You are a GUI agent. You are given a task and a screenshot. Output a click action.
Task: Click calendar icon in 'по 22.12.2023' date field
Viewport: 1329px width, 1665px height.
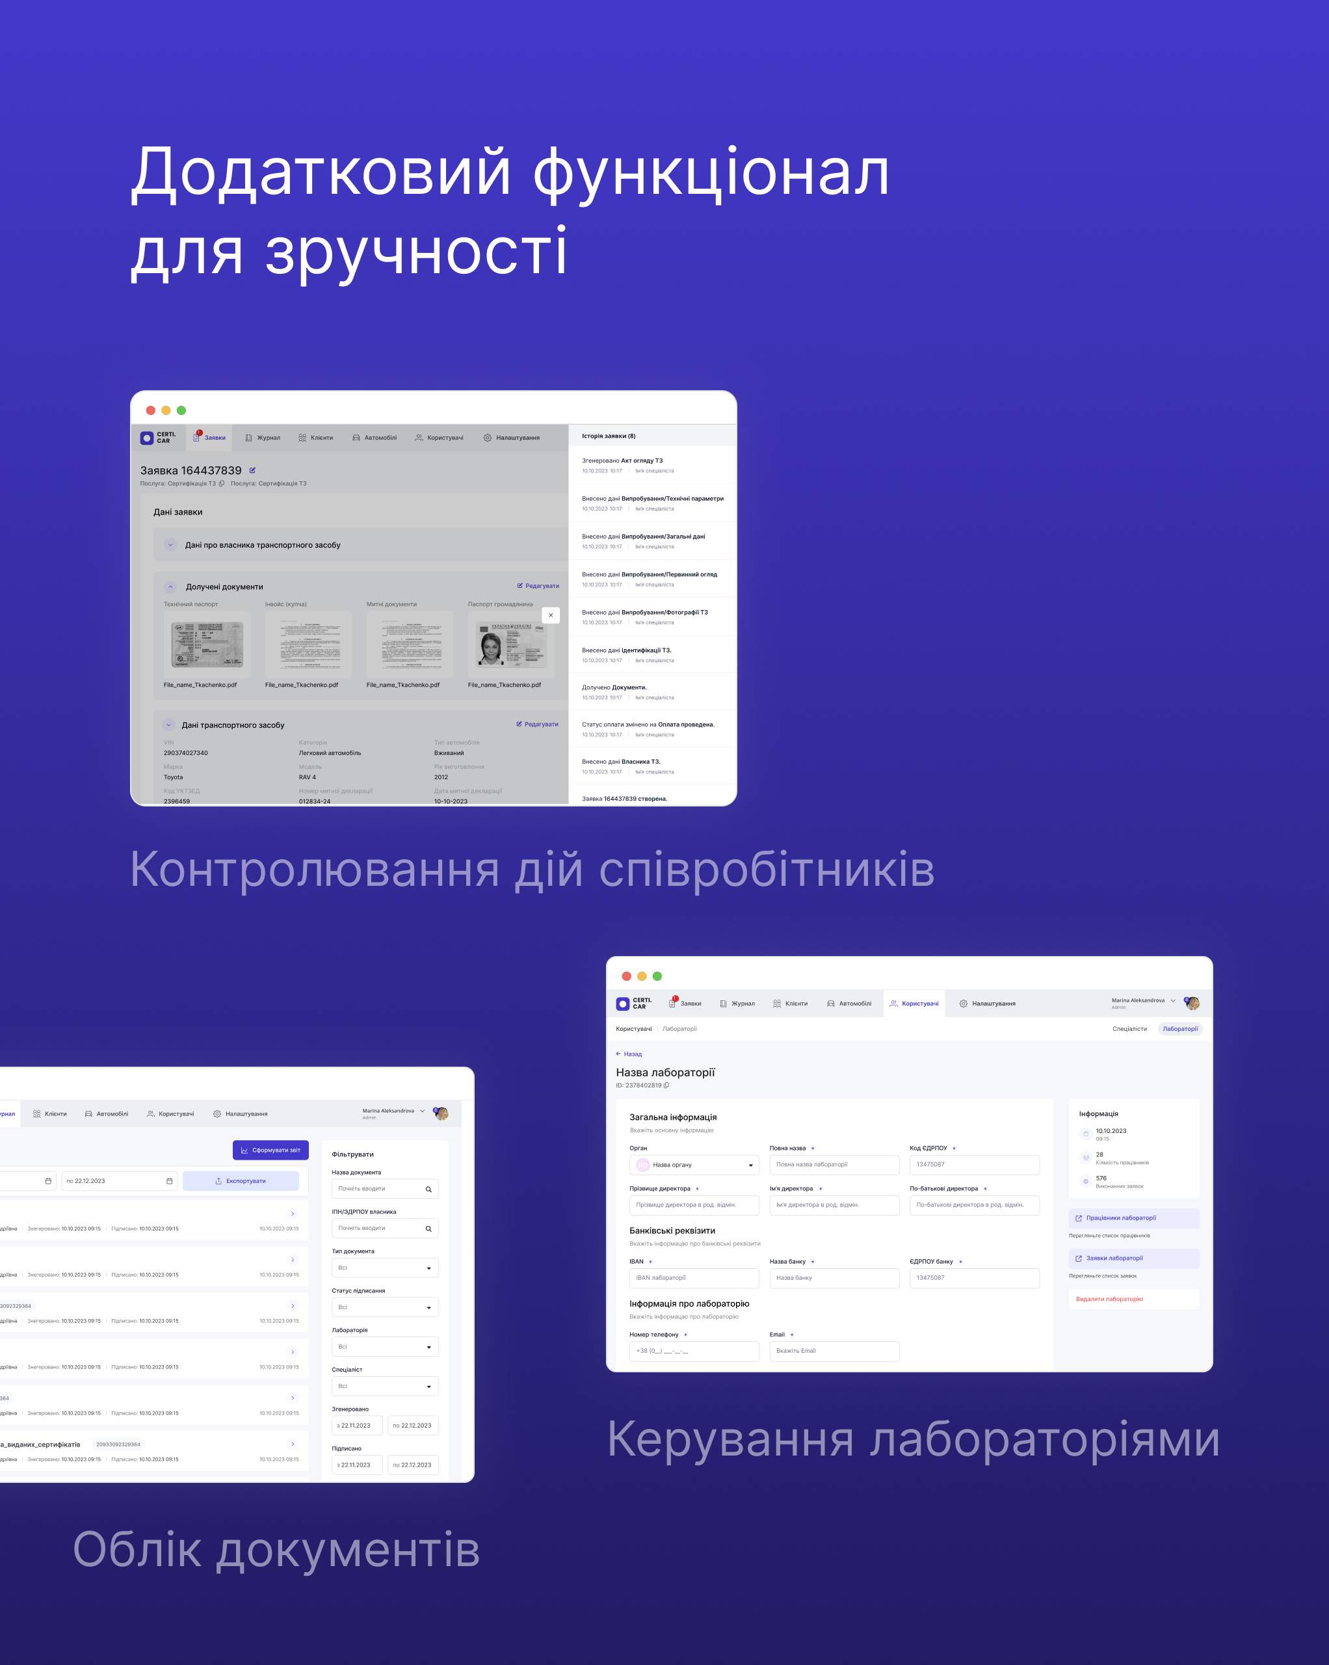tap(169, 1181)
